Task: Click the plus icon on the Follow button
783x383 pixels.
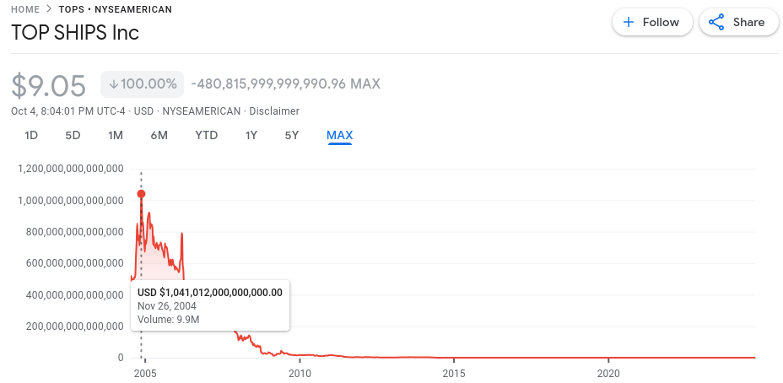Action: pos(629,23)
